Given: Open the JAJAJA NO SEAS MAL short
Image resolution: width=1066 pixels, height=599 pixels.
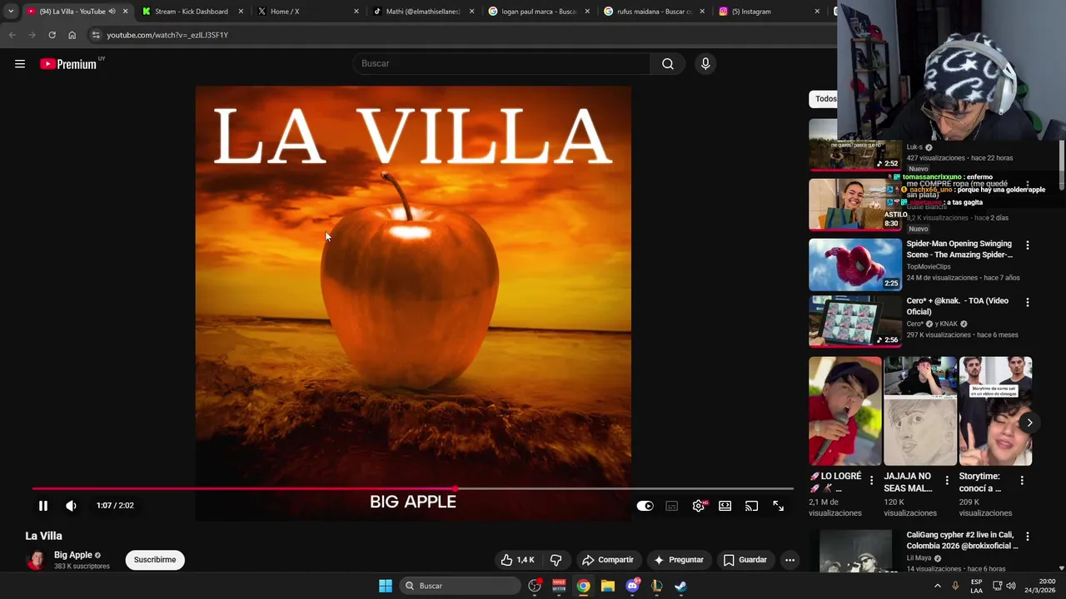Looking at the screenshot, I should pos(920,411).
